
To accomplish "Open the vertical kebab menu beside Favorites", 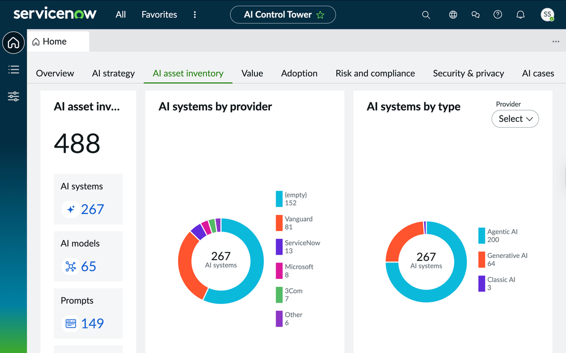I will pos(195,15).
